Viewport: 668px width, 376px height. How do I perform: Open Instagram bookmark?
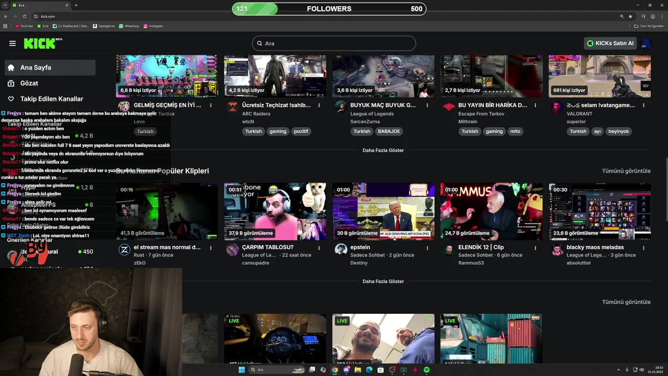click(153, 26)
